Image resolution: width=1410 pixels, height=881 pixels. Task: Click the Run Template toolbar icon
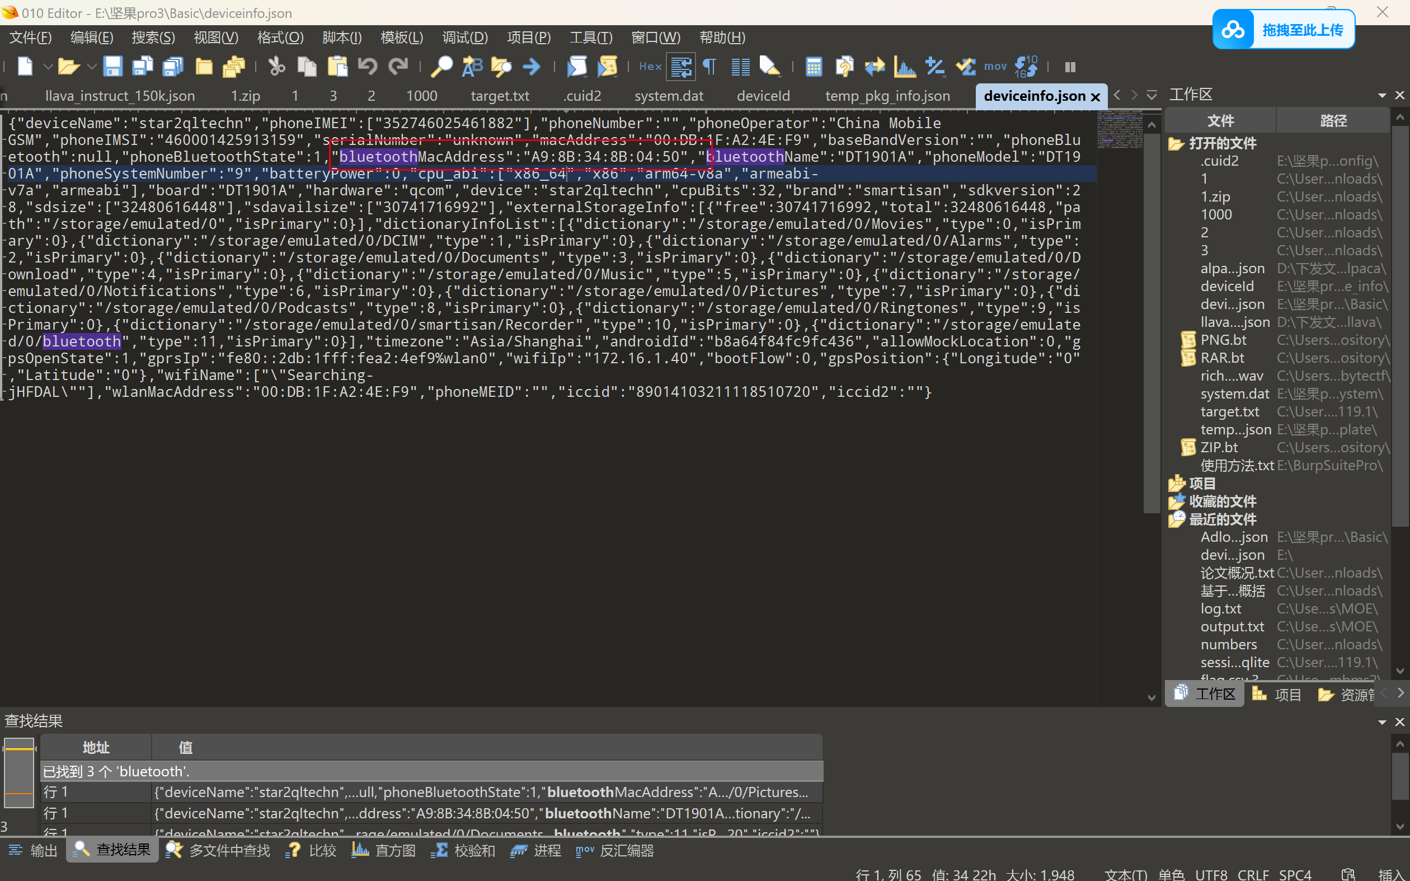pyautogui.click(x=607, y=67)
